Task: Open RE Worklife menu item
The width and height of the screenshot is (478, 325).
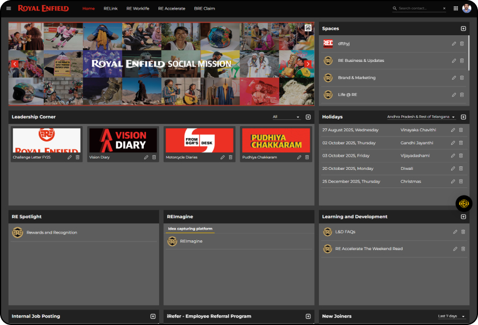Action: tap(138, 9)
